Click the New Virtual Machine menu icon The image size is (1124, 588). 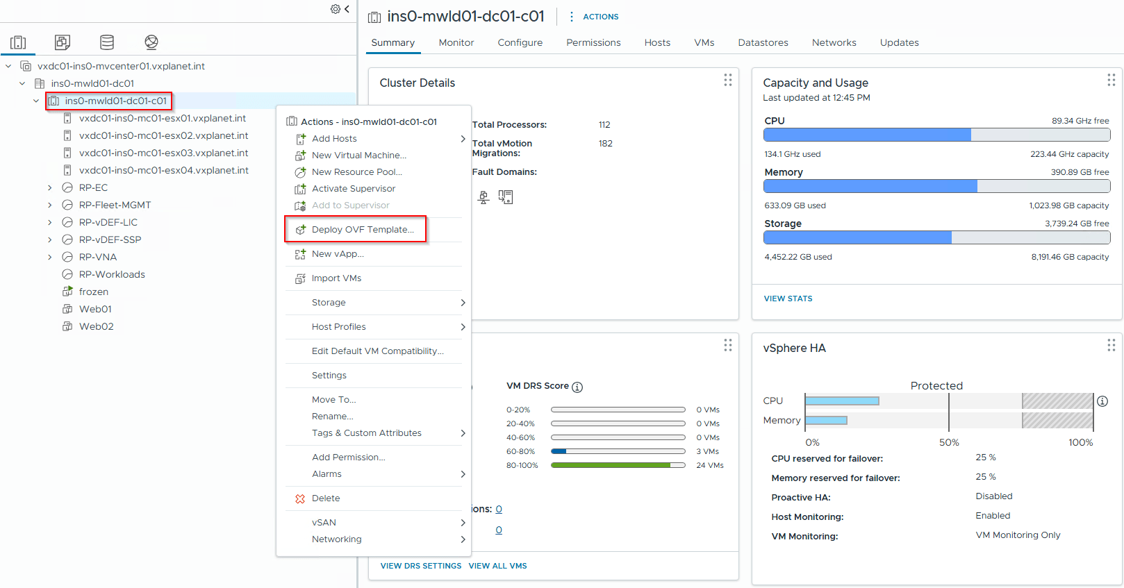tap(301, 156)
